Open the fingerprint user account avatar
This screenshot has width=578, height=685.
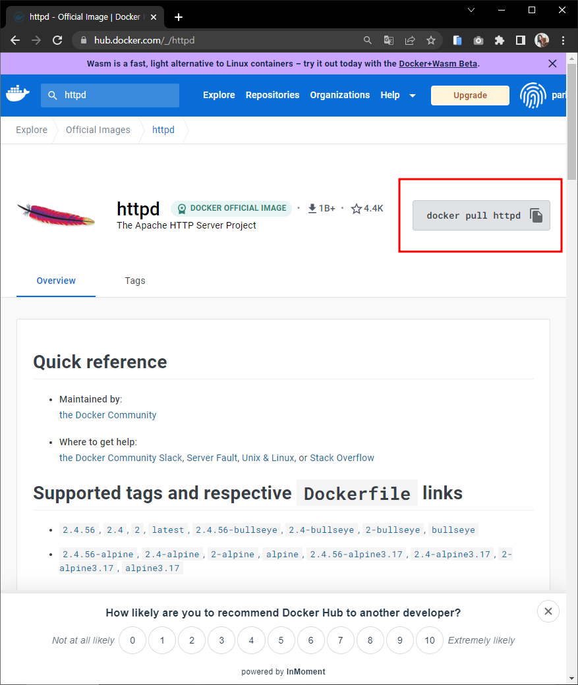[533, 96]
